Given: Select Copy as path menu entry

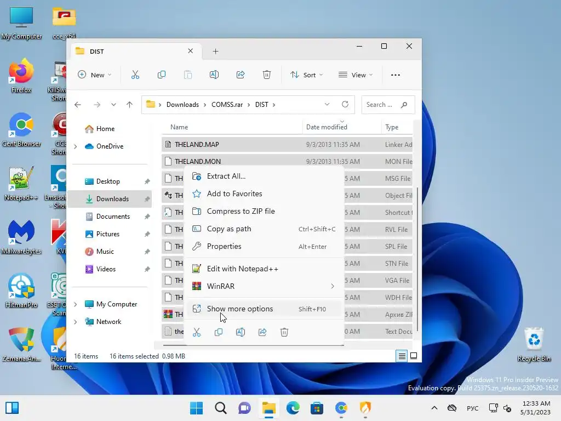Looking at the screenshot, I should point(264,229).
